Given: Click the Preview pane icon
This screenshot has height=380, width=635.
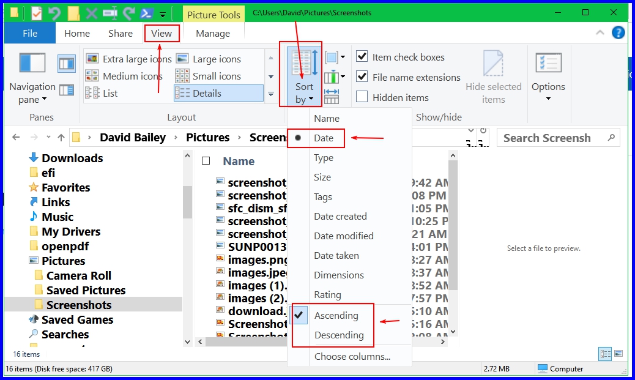Looking at the screenshot, I should pos(67,63).
